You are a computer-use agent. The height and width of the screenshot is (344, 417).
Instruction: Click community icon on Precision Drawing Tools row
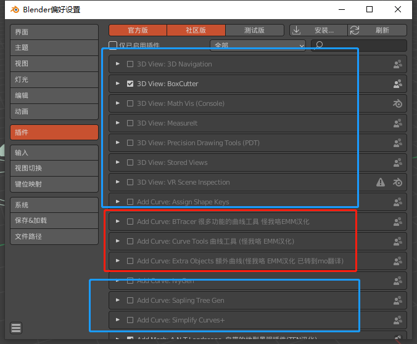coord(398,143)
